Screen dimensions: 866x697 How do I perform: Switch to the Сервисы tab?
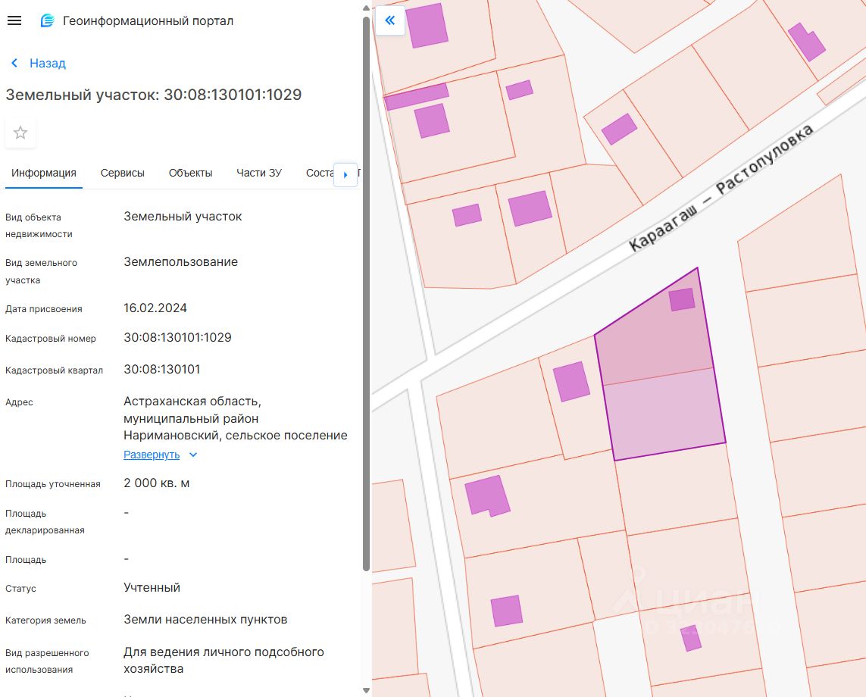pos(122,173)
